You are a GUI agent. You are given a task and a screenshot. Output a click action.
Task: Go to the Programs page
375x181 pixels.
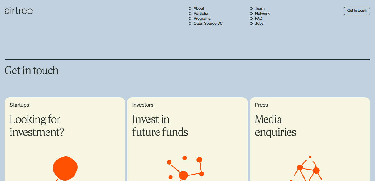202,19
